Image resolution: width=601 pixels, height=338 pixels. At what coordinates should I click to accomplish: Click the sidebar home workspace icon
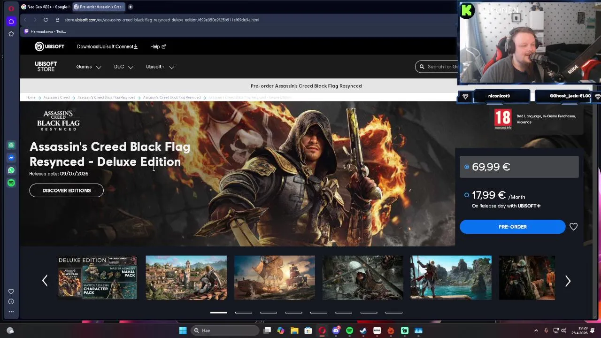click(x=11, y=21)
